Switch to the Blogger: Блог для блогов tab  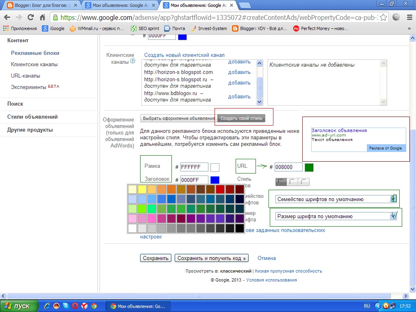click(42, 5)
